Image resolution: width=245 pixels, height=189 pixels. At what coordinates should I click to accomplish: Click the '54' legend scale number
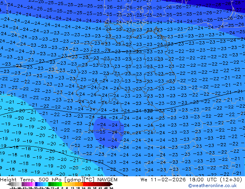111,188
